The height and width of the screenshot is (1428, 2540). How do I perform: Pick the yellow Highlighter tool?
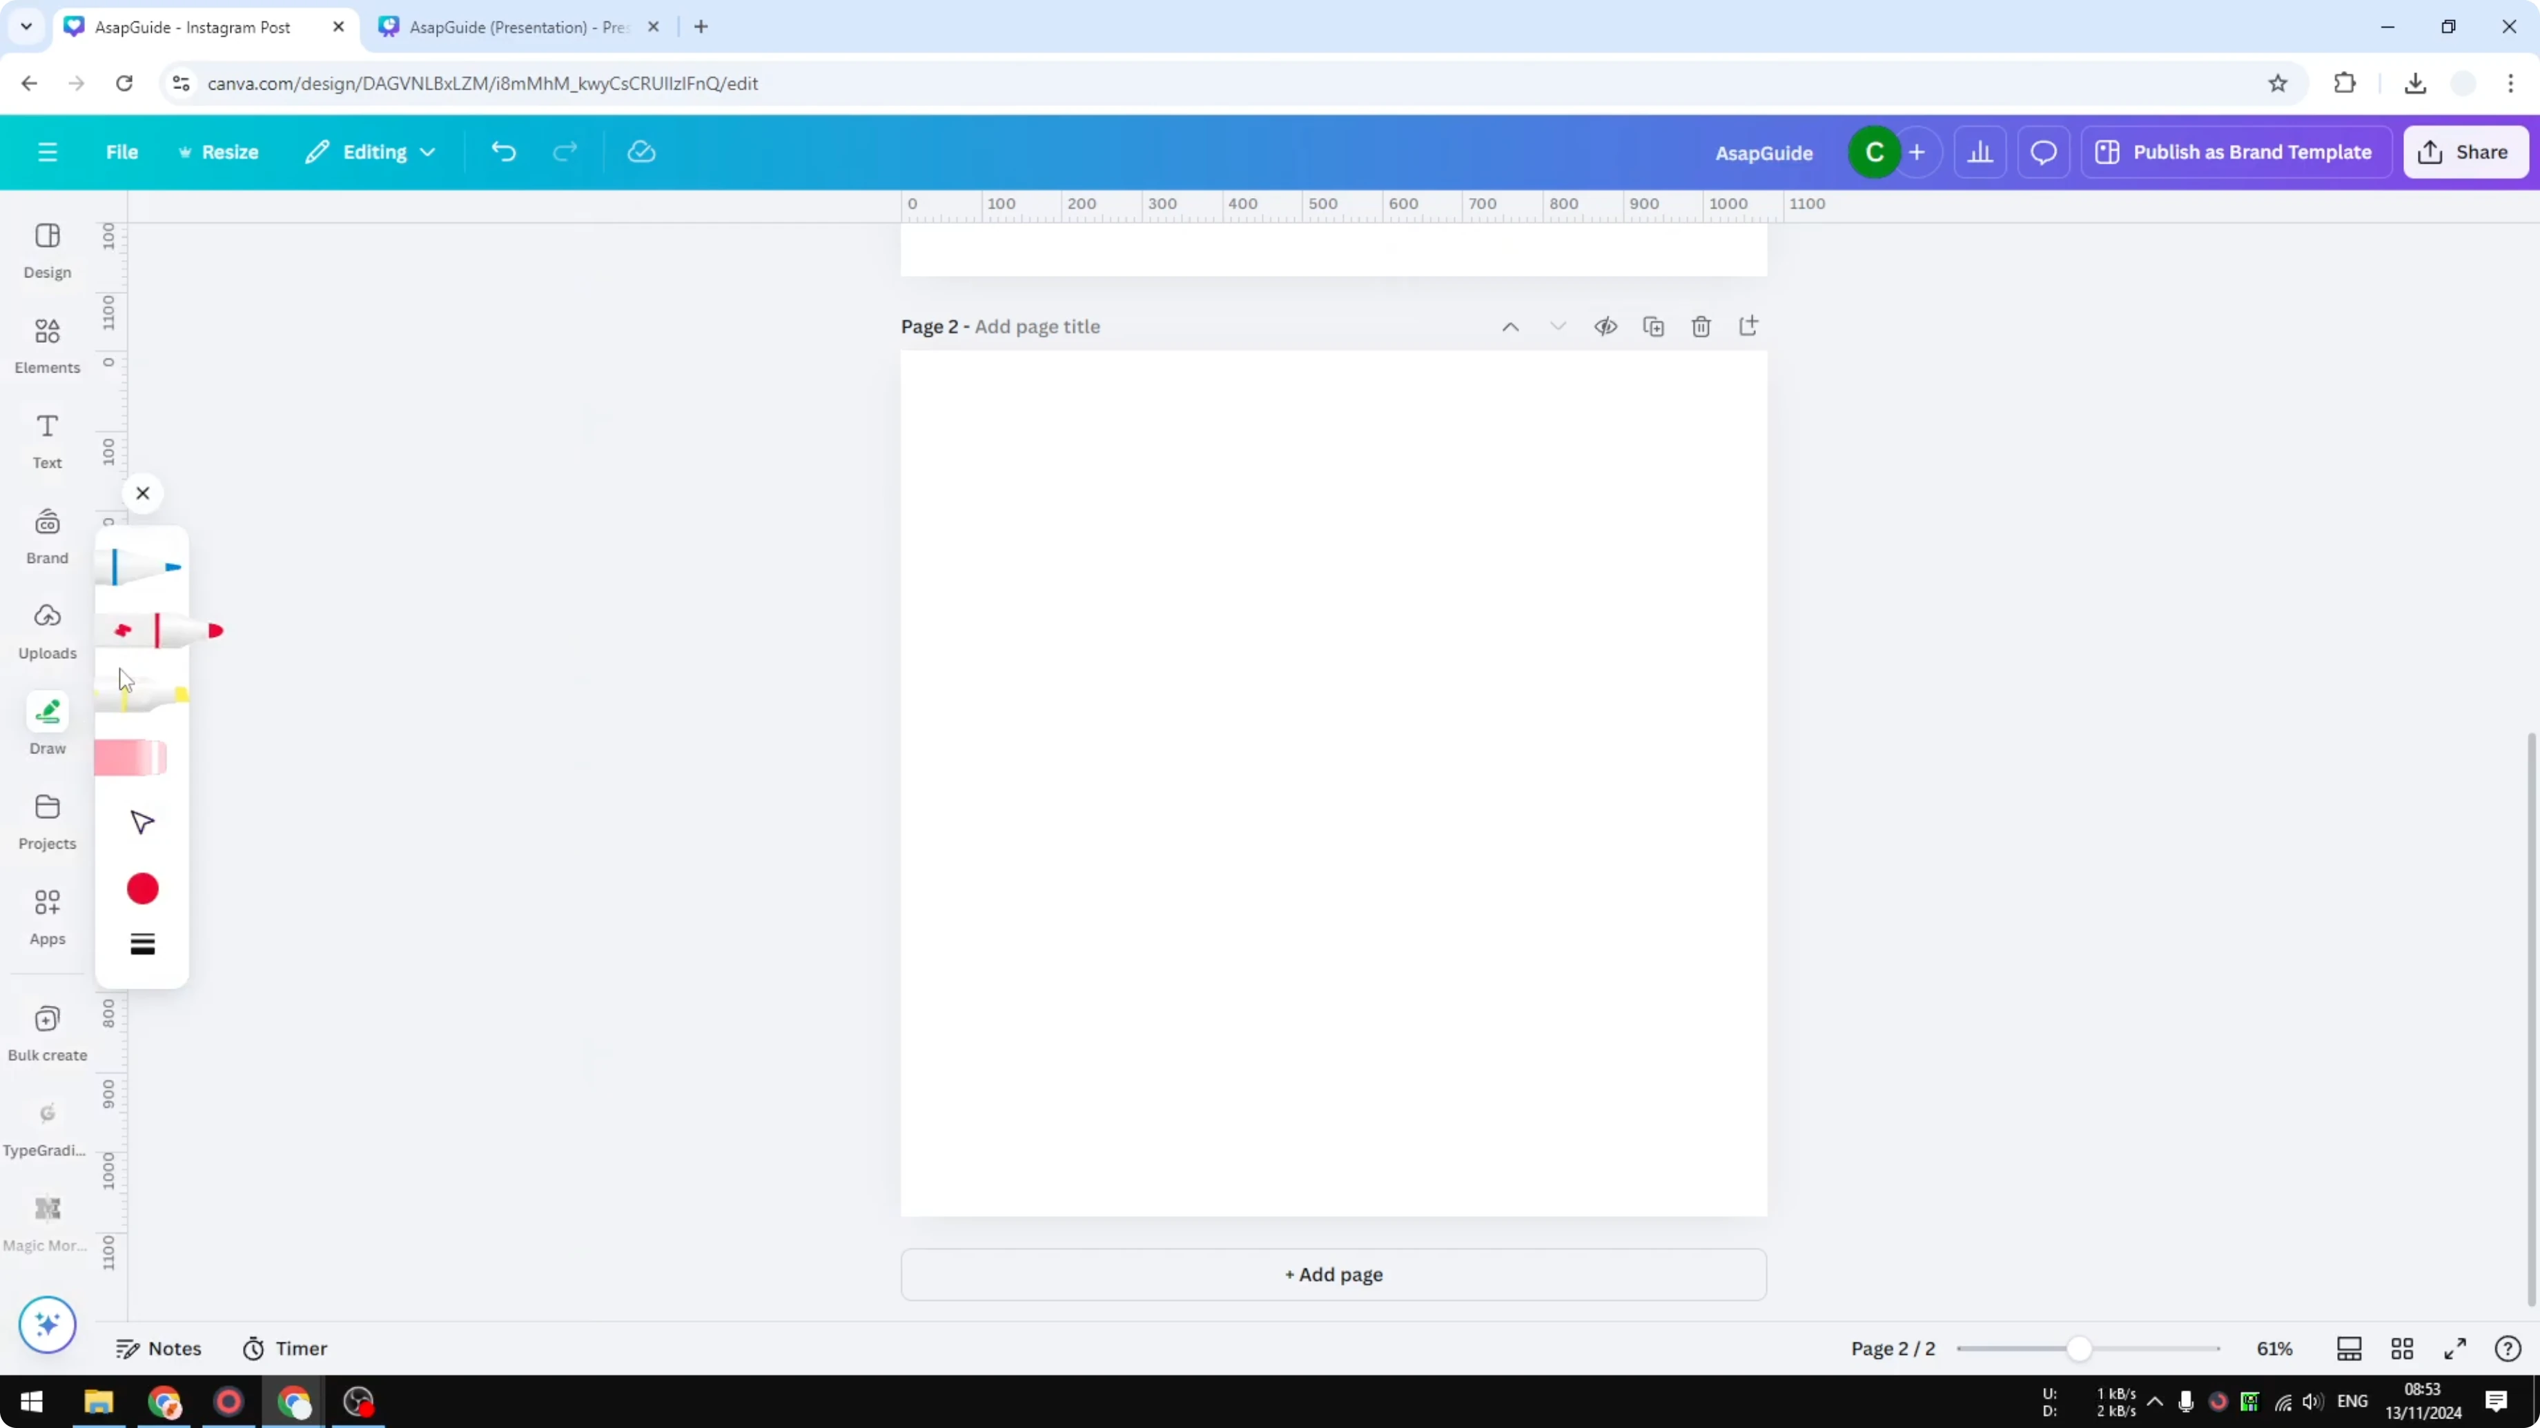click(x=142, y=695)
